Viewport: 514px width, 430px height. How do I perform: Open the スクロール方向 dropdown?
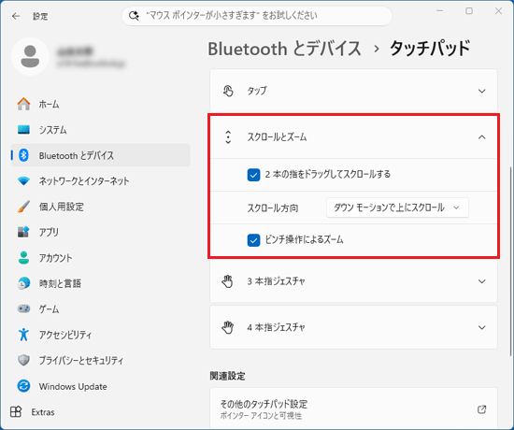point(397,208)
